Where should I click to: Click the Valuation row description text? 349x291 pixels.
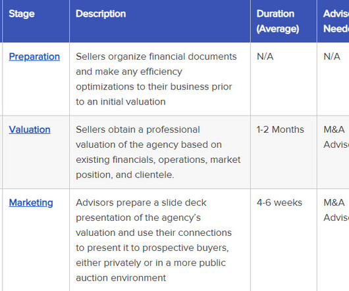(x=158, y=152)
